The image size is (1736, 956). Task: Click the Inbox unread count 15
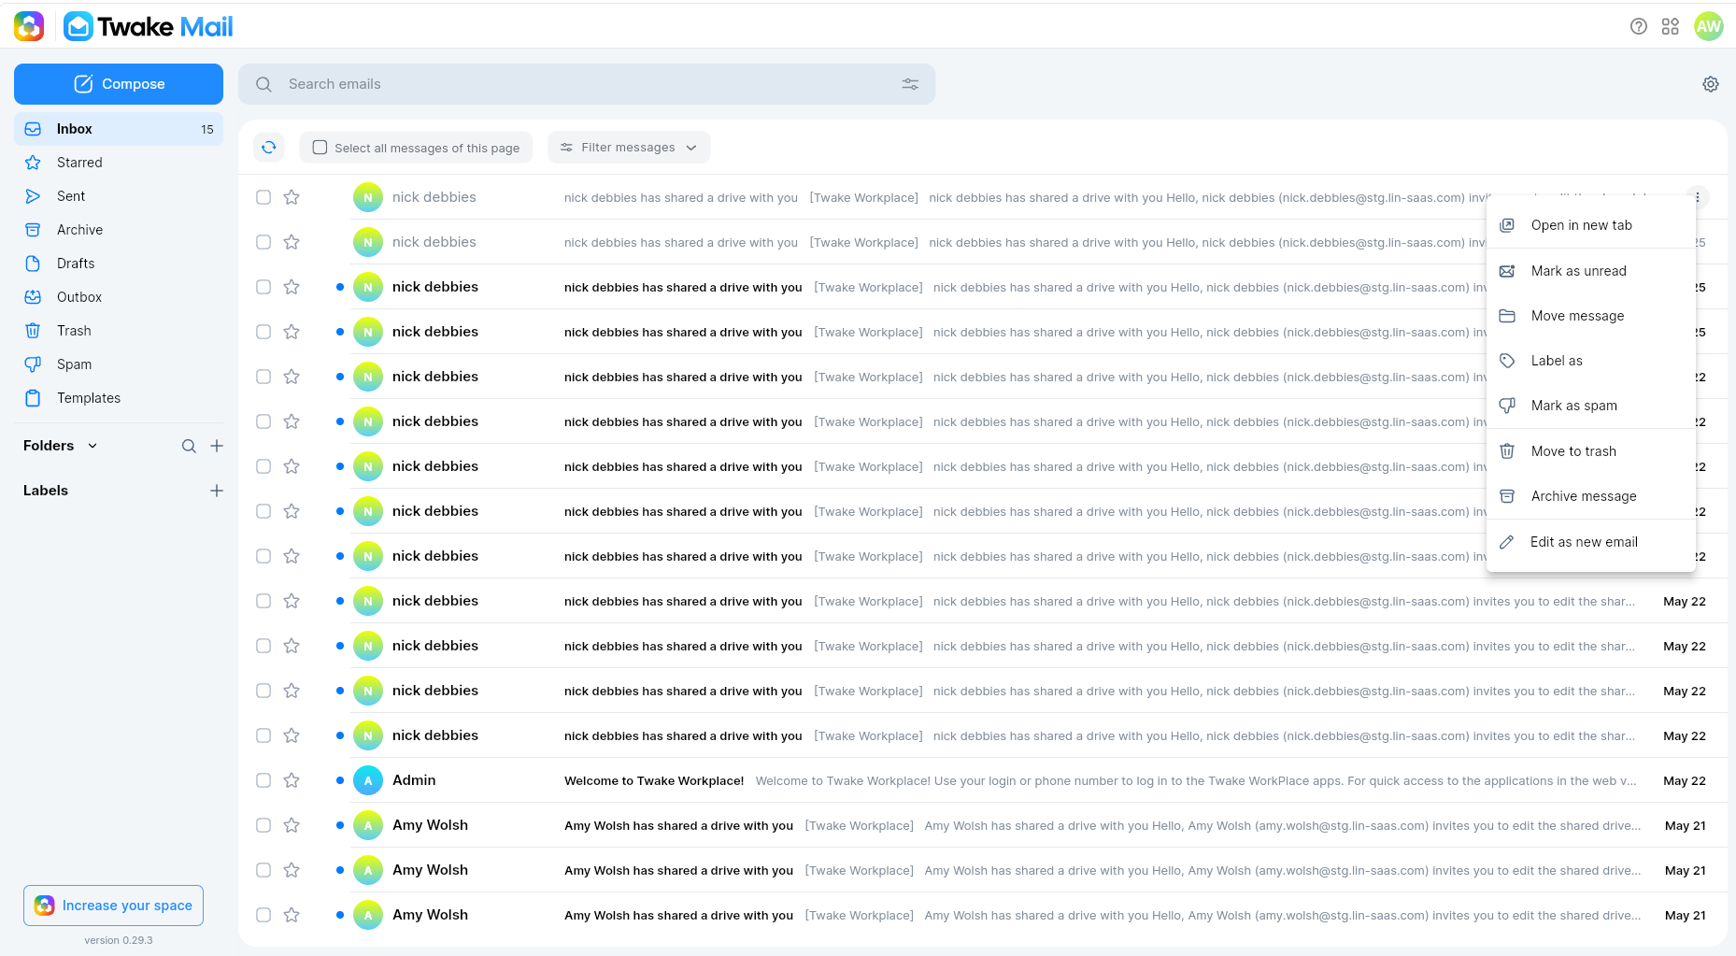pos(207,129)
